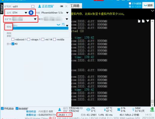This screenshot has width=155, height=119.
Task: Click miner figure icon in status bar
Action: coord(60,109)
